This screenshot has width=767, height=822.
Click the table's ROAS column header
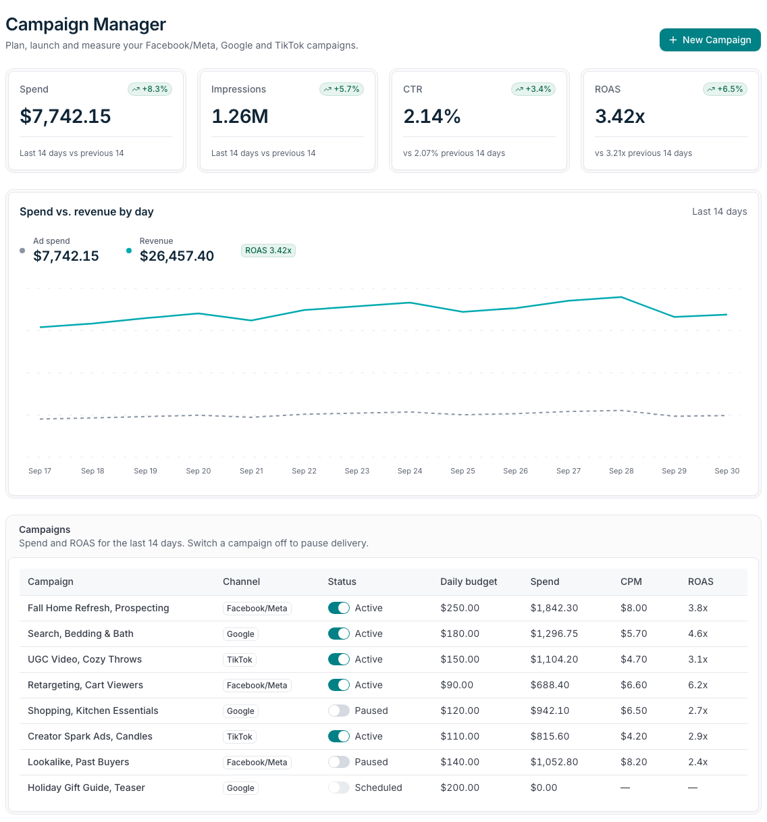coord(701,582)
